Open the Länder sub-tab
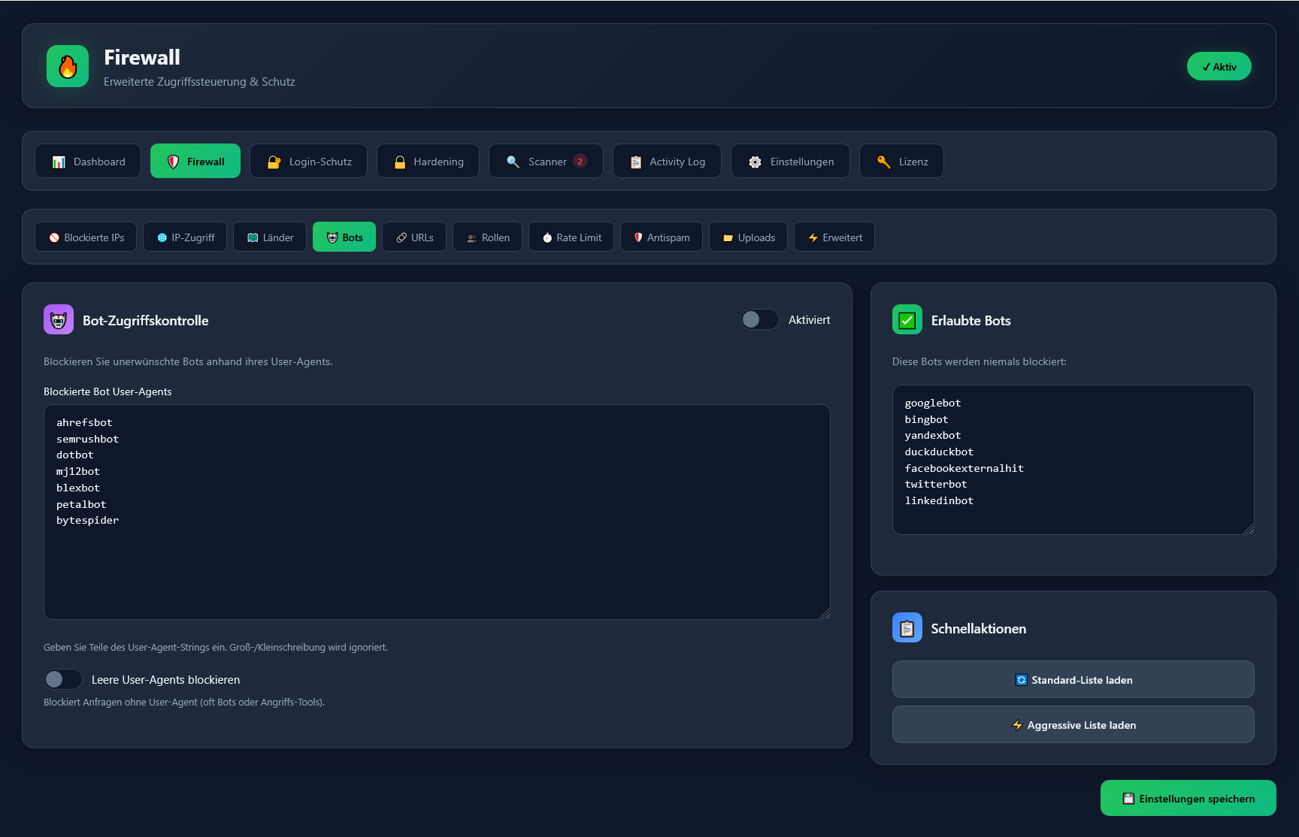The width and height of the screenshot is (1299, 837). pyautogui.click(x=269, y=237)
